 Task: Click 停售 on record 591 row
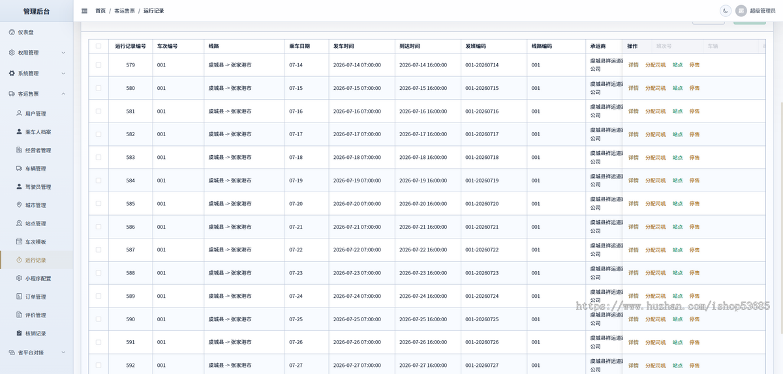[x=695, y=343]
